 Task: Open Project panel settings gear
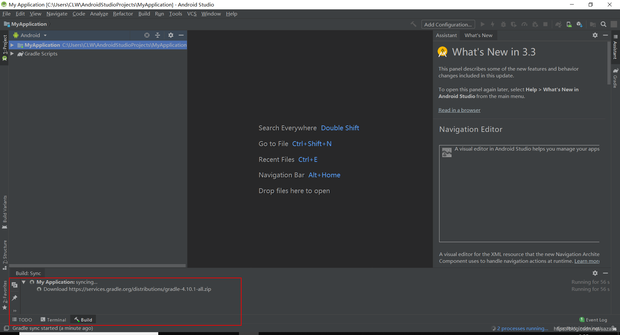pos(171,35)
